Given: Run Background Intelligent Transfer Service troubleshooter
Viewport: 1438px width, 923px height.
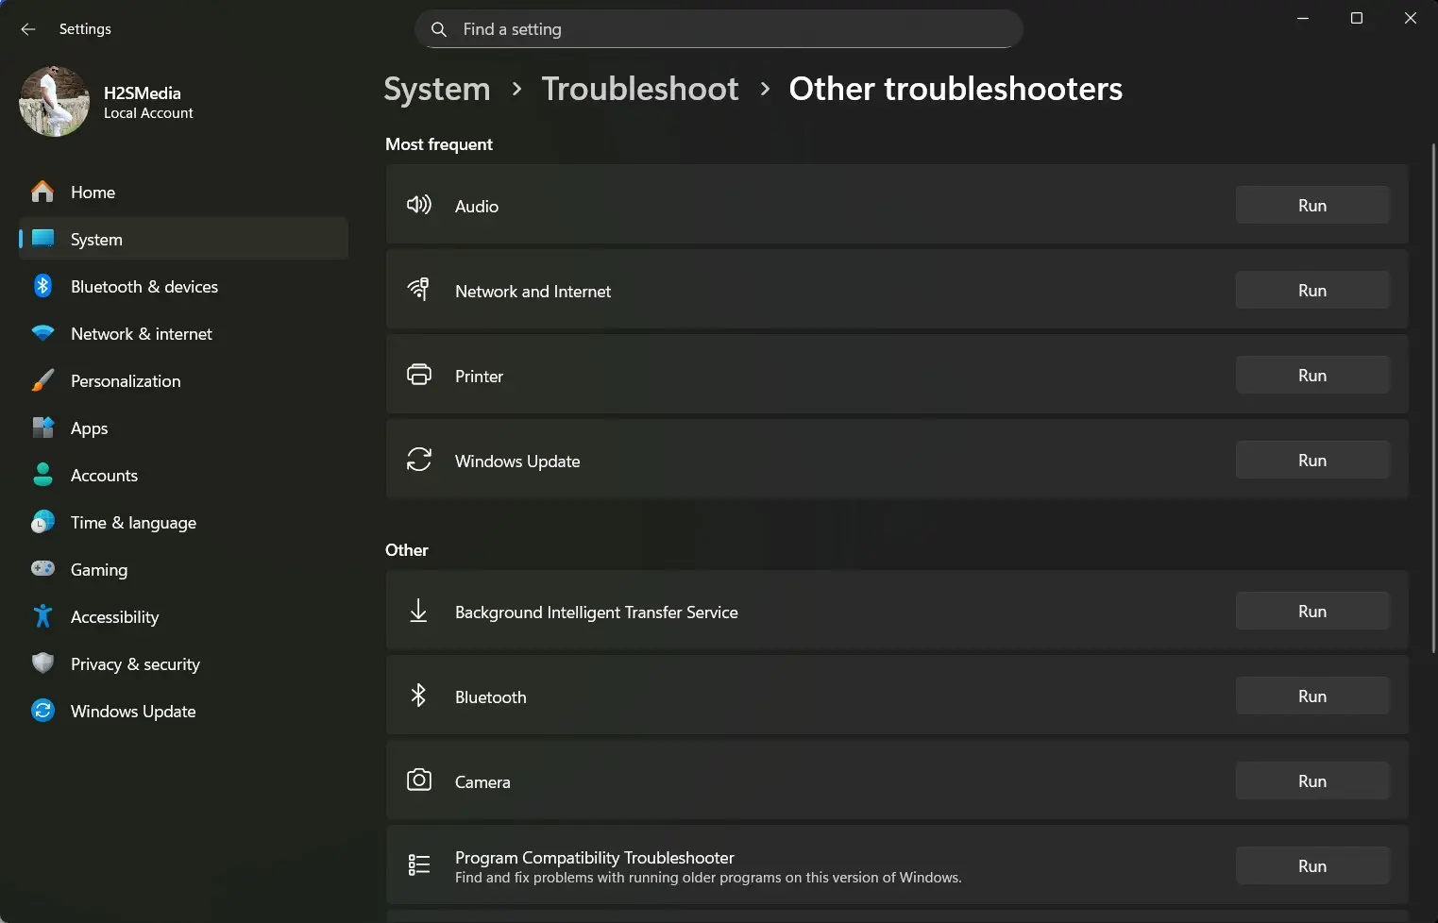Looking at the screenshot, I should [x=1312, y=611].
